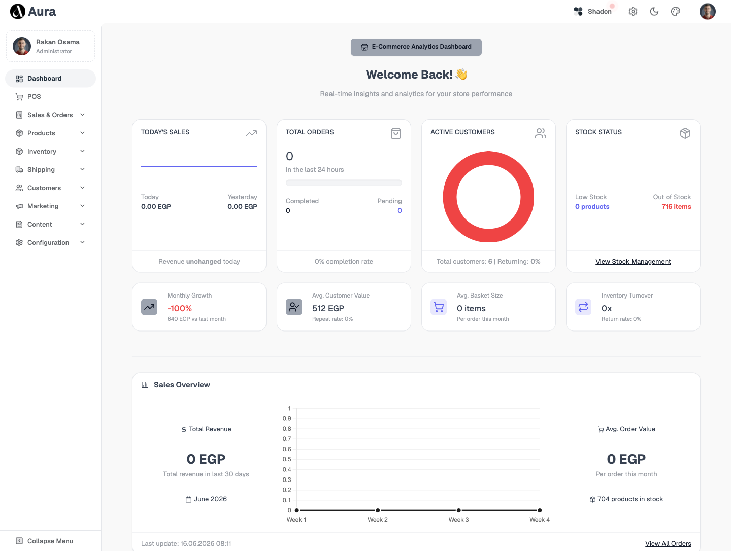Click the Sales & Orders calculator icon

pyautogui.click(x=19, y=115)
